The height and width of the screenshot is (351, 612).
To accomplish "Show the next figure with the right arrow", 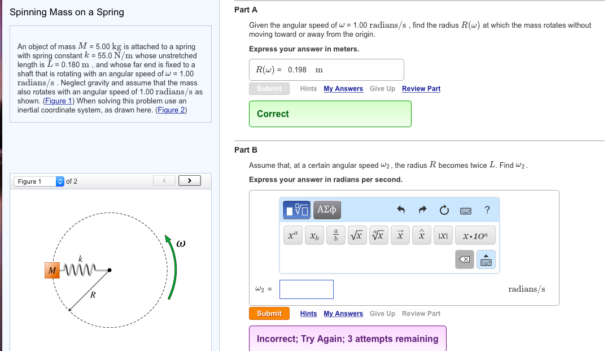I will tap(190, 180).
